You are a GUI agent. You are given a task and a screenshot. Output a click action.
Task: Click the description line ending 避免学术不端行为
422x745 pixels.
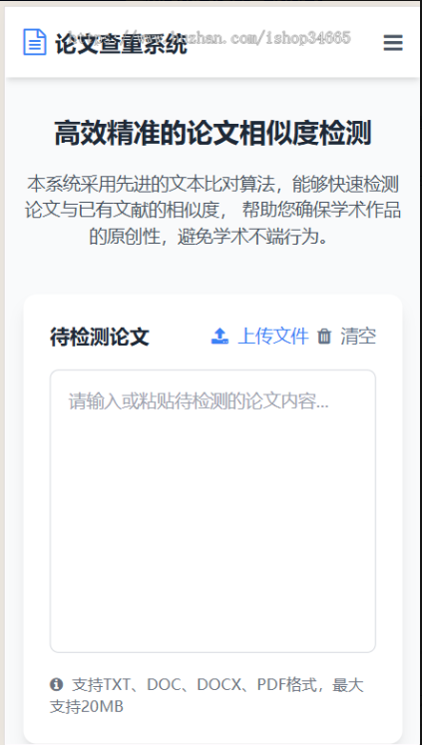coord(209,236)
